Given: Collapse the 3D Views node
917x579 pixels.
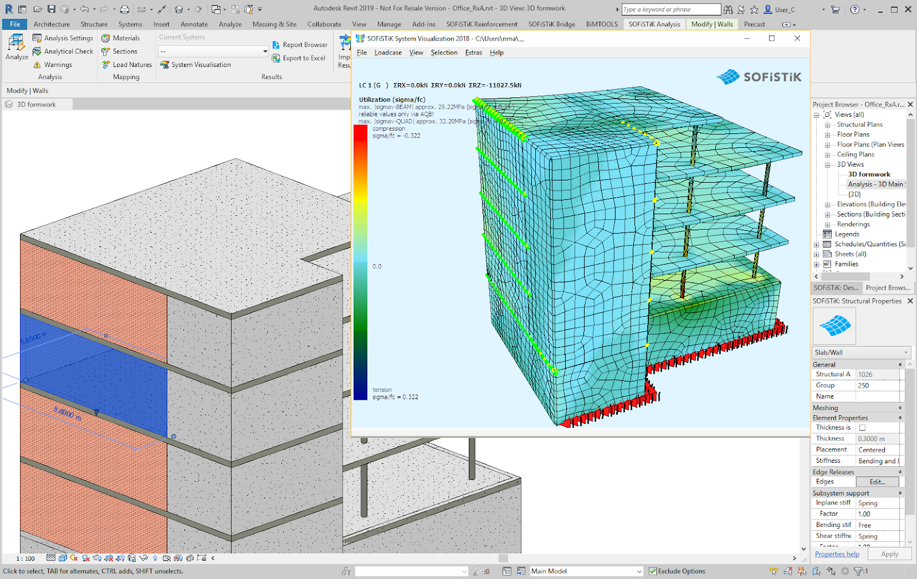Looking at the screenshot, I should 828,165.
